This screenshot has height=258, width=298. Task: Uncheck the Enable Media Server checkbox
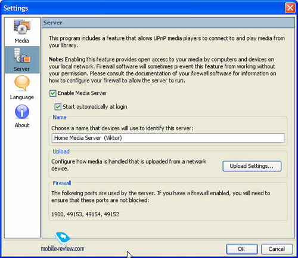(x=52, y=93)
